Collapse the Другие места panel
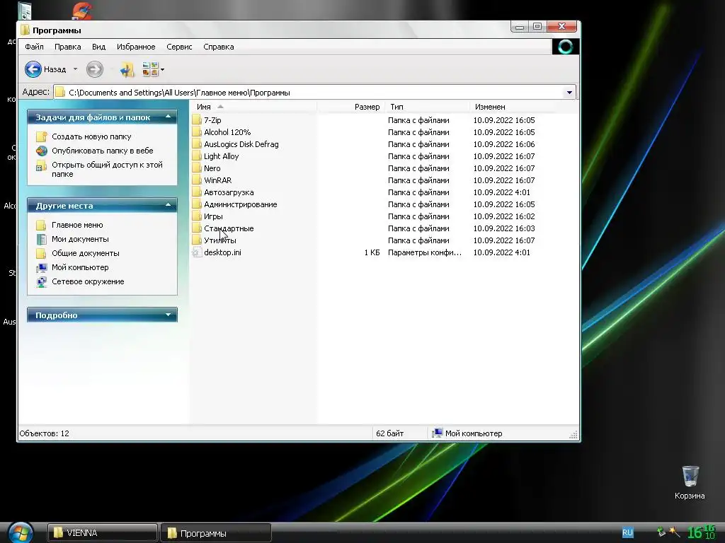Image resolution: width=725 pixels, height=543 pixels. point(169,205)
